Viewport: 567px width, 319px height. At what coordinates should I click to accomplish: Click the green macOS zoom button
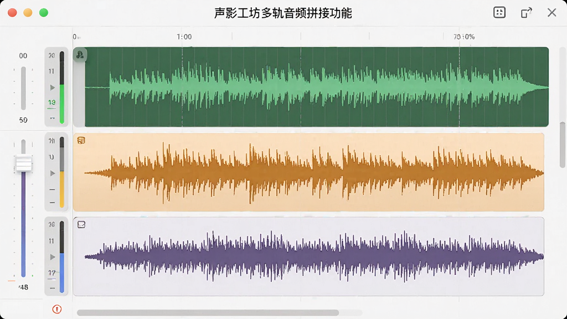pyautogui.click(x=44, y=13)
